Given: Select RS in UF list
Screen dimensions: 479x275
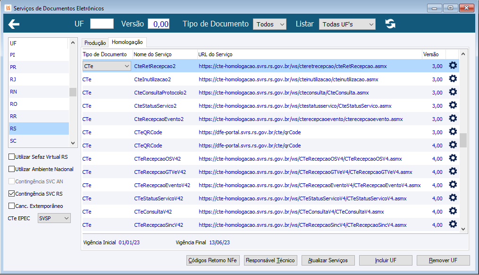Looking at the screenshot, I should [39, 129].
